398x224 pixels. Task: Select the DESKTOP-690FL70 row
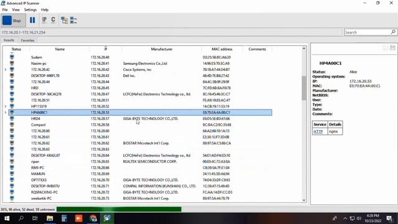140,75
